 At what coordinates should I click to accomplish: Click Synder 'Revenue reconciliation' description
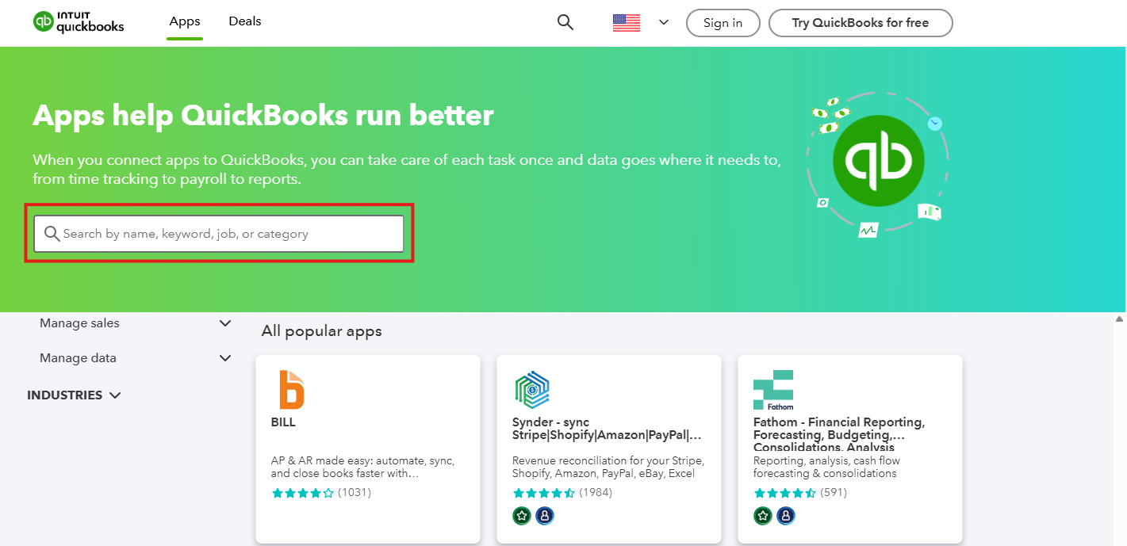608,467
